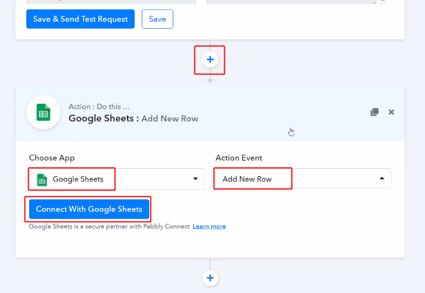Click the outlined Save button
The width and height of the screenshot is (425, 293).
[x=157, y=19]
